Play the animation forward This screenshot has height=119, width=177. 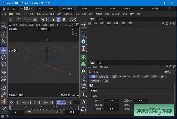(x=35, y=102)
